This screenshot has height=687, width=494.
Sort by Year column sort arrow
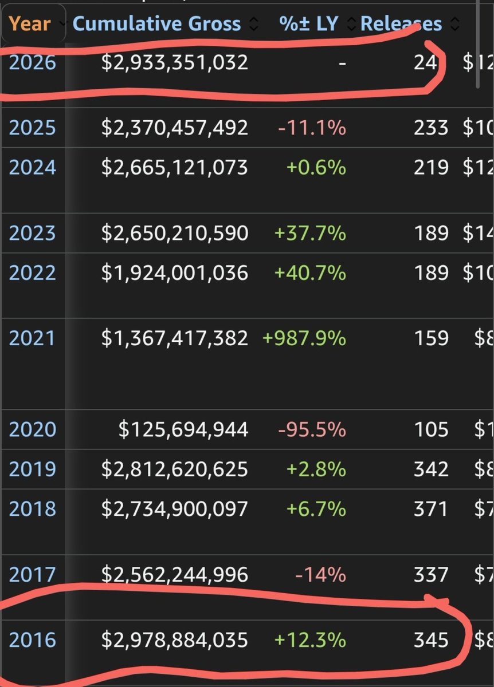[60, 24]
